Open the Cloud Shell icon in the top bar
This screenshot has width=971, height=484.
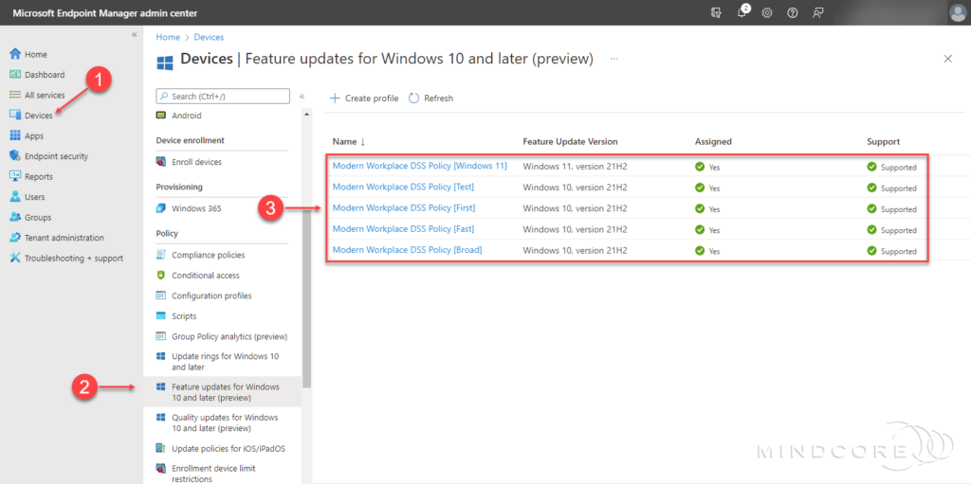pos(717,12)
